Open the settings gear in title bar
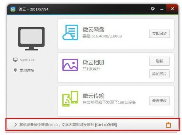The height and width of the screenshot is (135, 182). pyautogui.click(x=153, y=9)
